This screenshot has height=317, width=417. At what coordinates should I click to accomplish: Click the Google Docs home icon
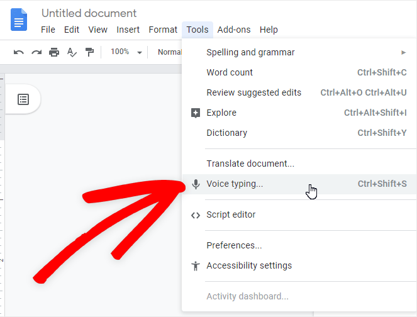coord(19,19)
